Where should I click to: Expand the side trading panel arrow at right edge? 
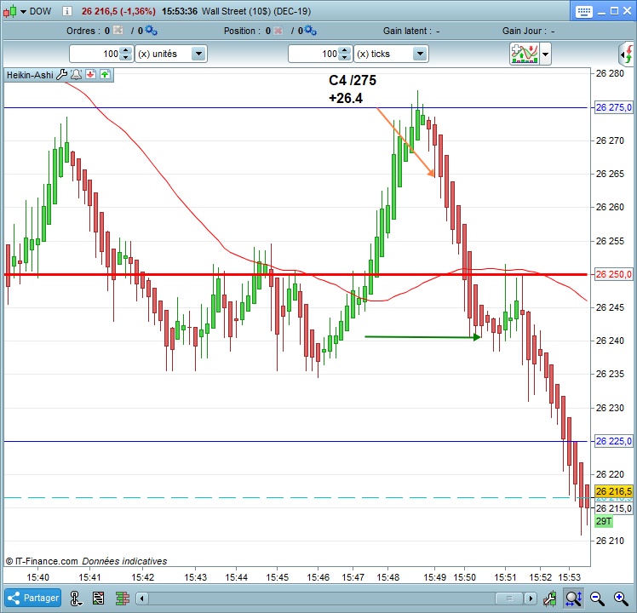tap(627, 54)
